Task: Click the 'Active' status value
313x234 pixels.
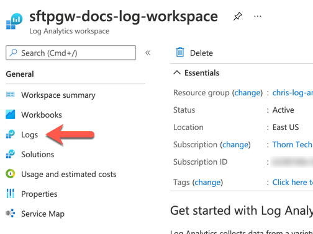Action: pos(283,110)
